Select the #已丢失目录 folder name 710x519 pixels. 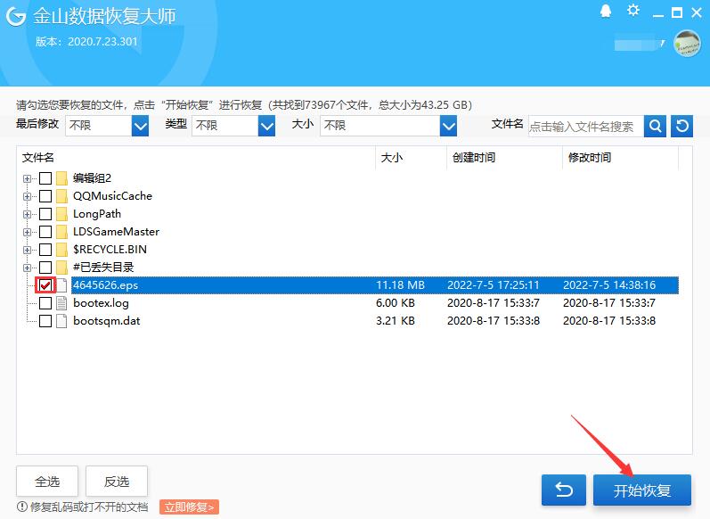click(103, 268)
